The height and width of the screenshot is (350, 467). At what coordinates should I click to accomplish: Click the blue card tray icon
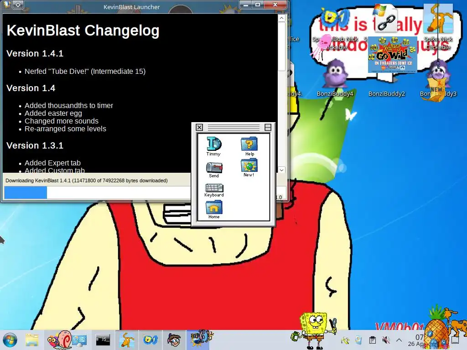coord(359,340)
